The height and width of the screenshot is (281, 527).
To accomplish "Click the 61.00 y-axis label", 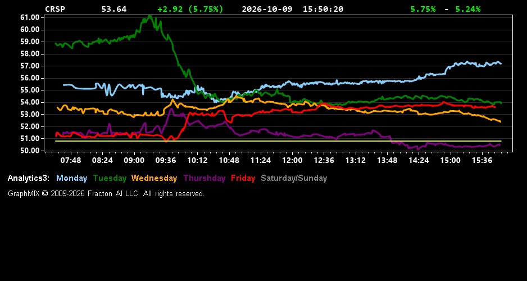I will pyautogui.click(x=30, y=17).
